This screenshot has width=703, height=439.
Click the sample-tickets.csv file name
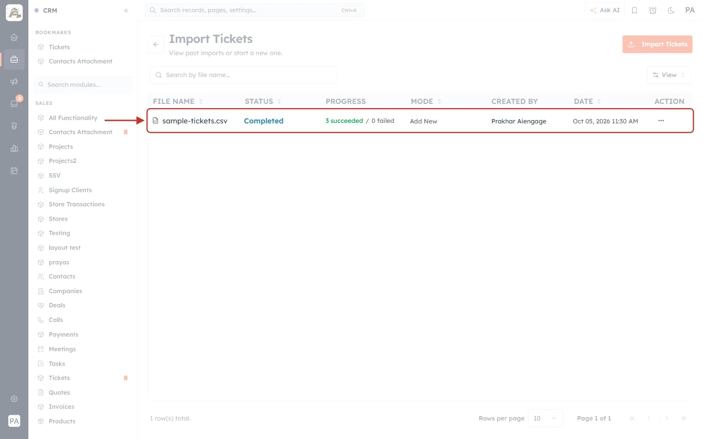tap(195, 121)
